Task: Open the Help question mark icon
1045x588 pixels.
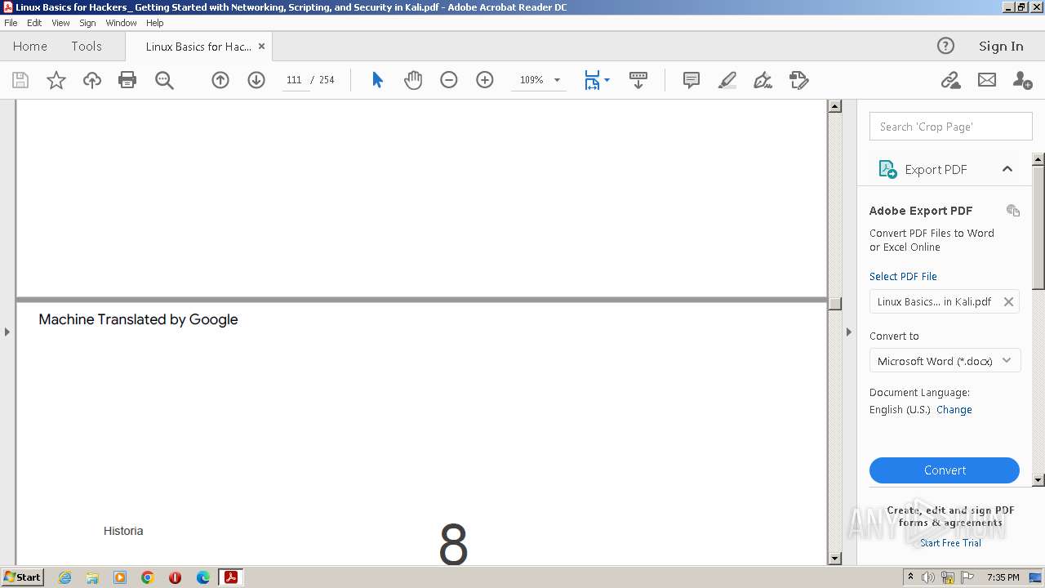Action: pos(945,46)
